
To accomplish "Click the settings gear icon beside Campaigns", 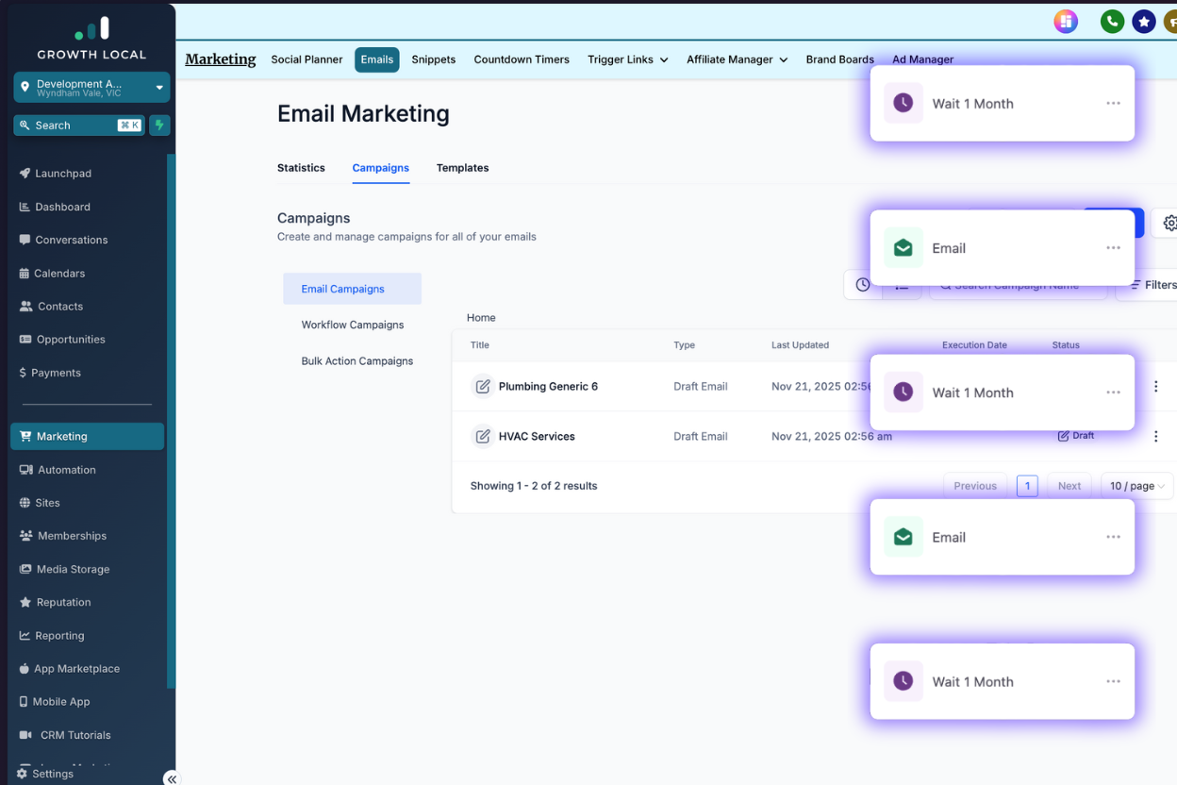I will (x=1169, y=224).
